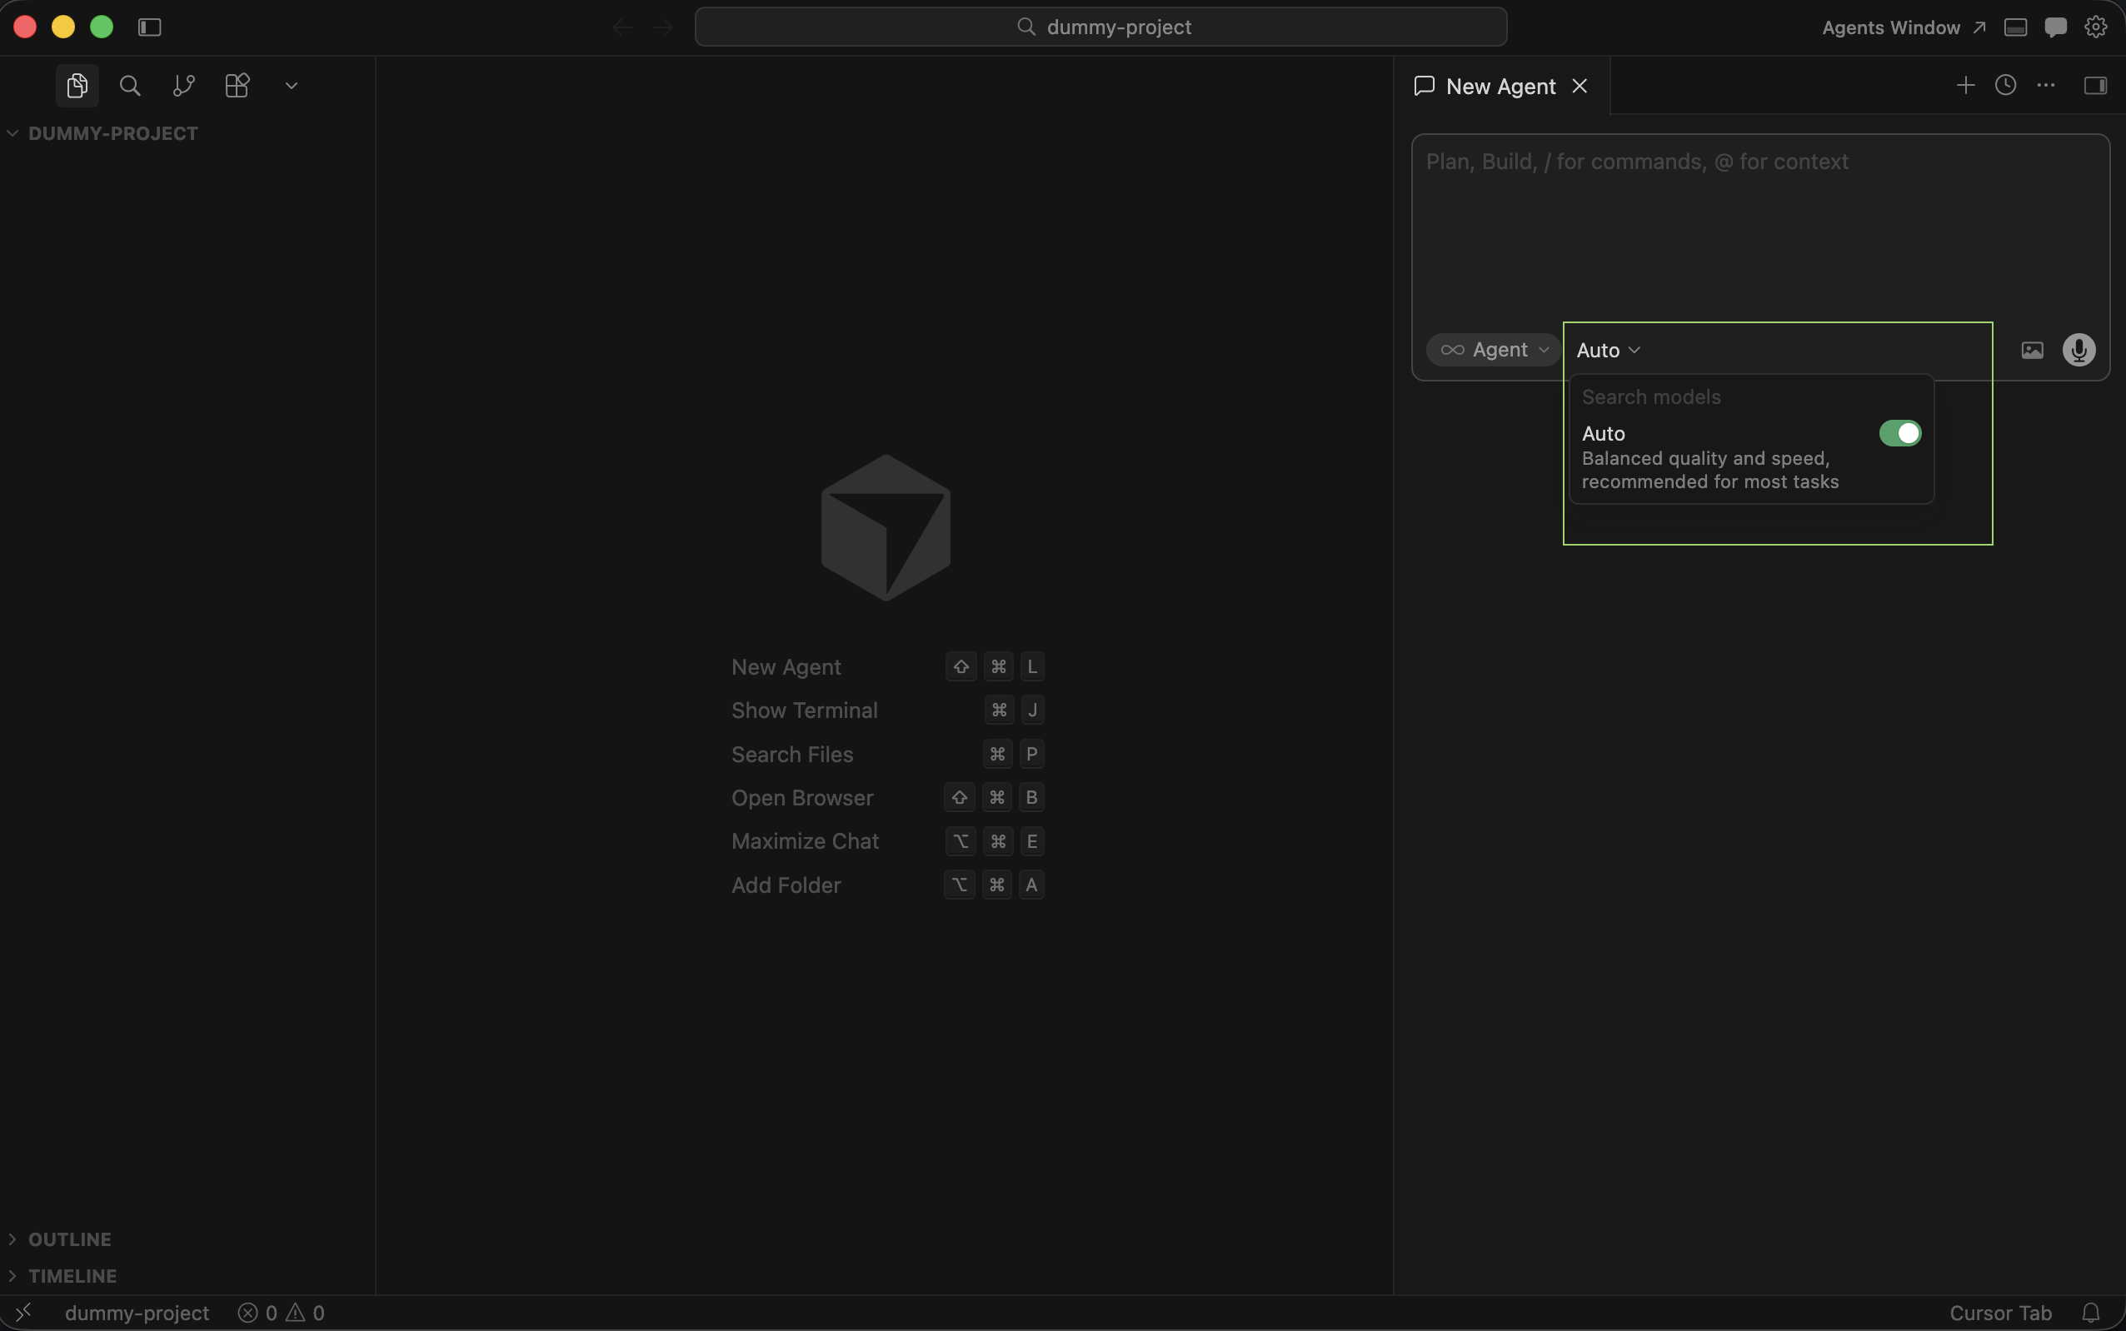Open the chat panel more actions ellipsis
Viewport: 2126px width, 1331px height.
(x=2046, y=86)
